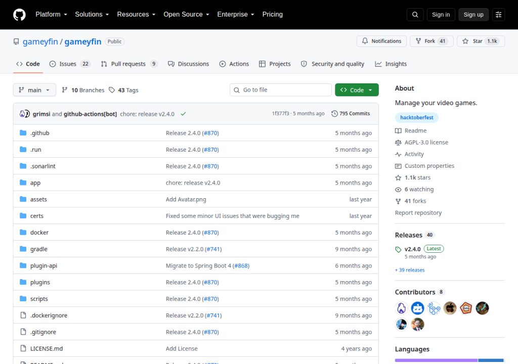Open the Activity link in About
The image size is (518, 364).
tap(410, 154)
